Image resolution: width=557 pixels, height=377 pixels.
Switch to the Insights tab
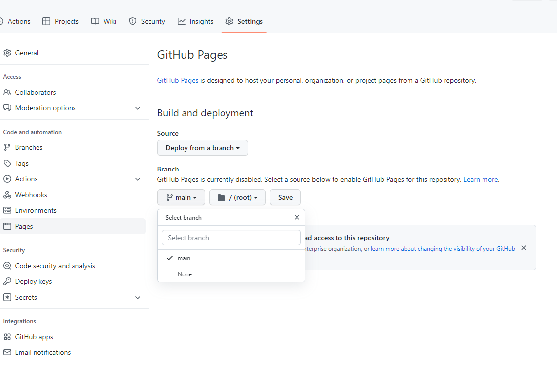pos(196,21)
